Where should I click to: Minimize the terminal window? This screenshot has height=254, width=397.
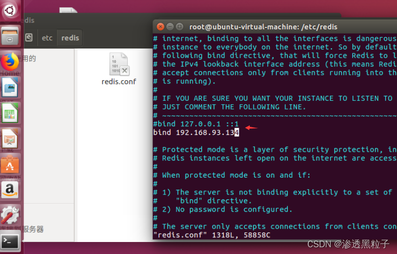pyautogui.click(x=170, y=26)
